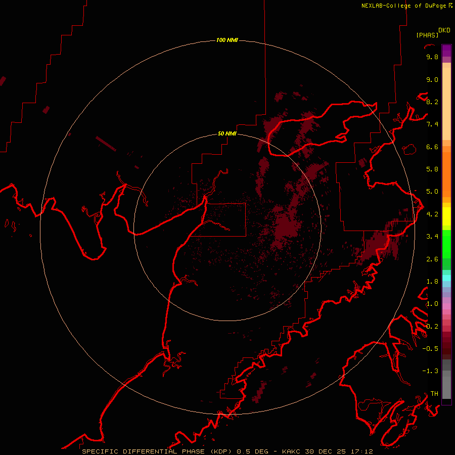Click the 9.0 color scale value

click(x=432, y=79)
